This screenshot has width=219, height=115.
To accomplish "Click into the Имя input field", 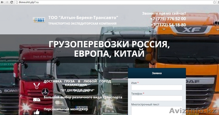I will pyautogui.click(x=157, y=87).
